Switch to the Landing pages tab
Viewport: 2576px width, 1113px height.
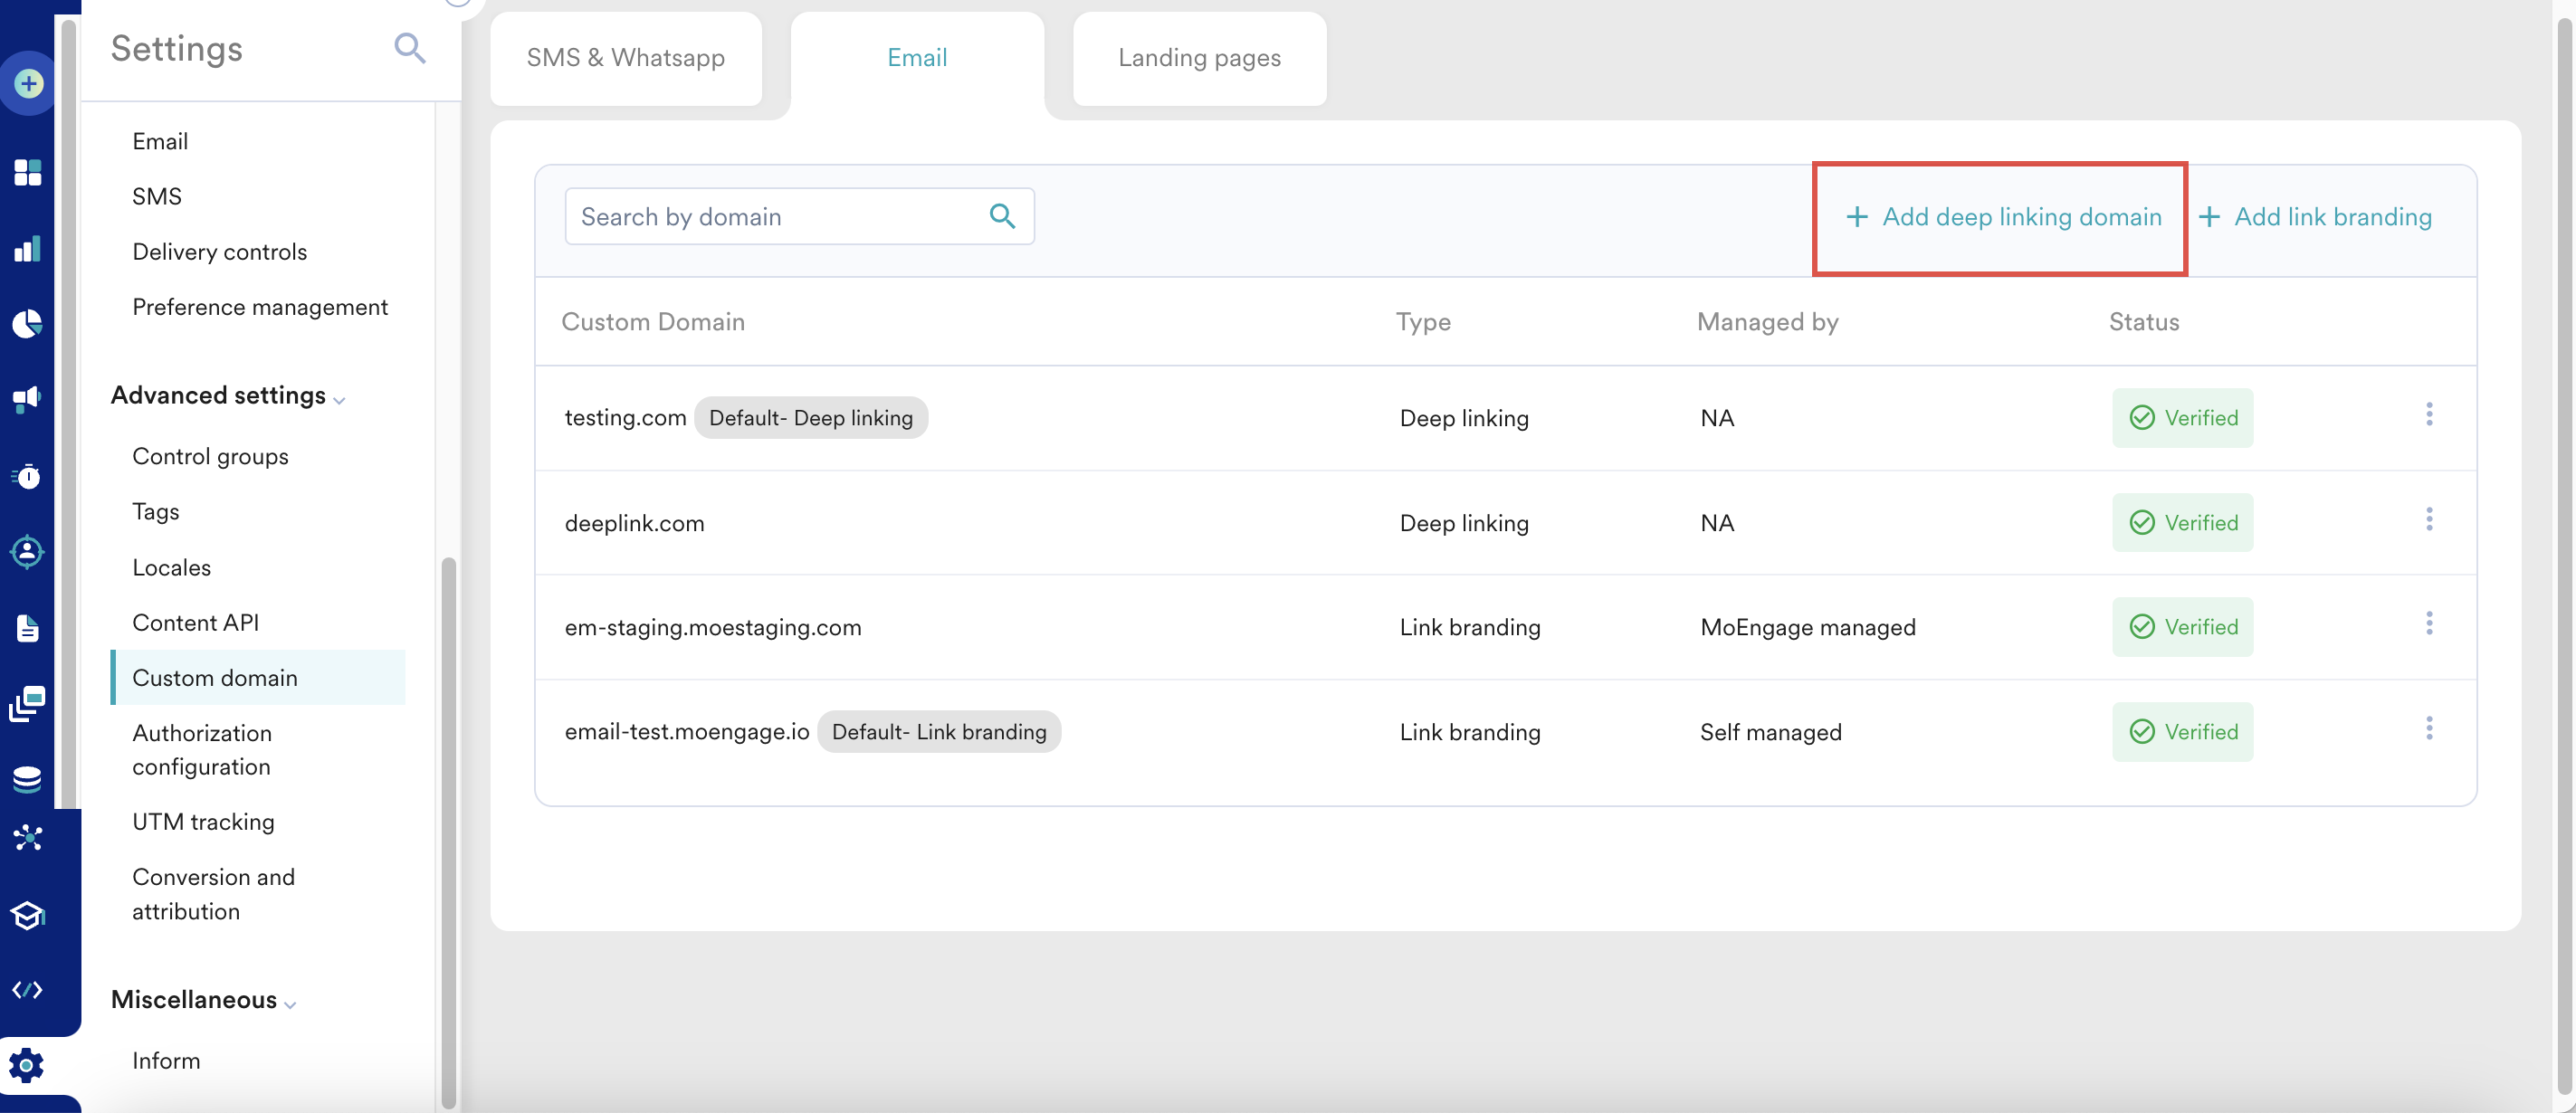pos(1198,58)
